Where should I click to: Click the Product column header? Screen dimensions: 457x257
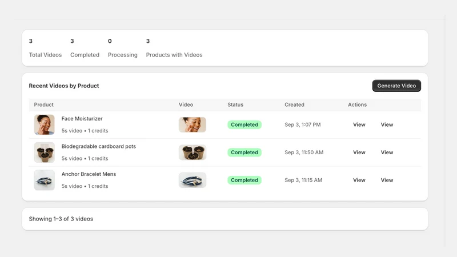(x=44, y=105)
